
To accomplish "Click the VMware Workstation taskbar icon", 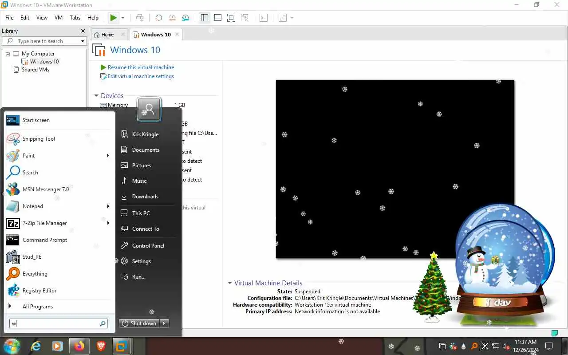I will [x=121, y=346].
